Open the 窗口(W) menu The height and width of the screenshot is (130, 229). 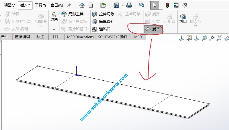(x=57, y=5)
